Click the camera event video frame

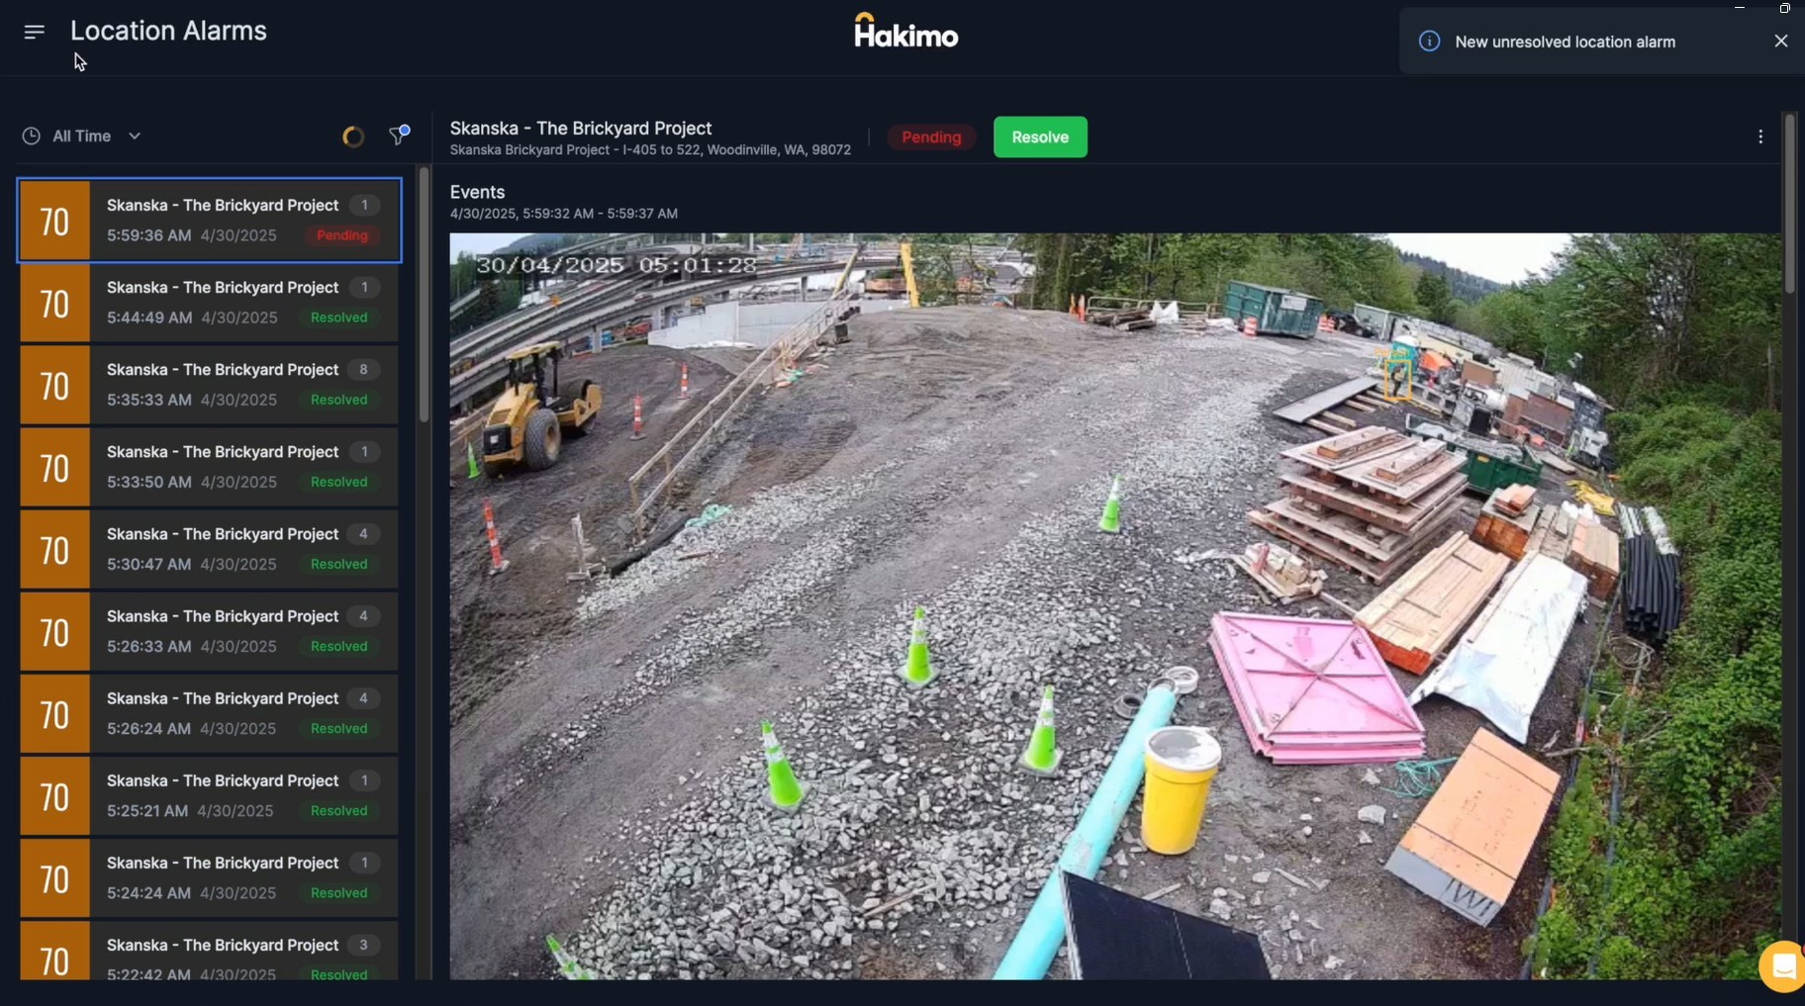tap(1115, 606)
